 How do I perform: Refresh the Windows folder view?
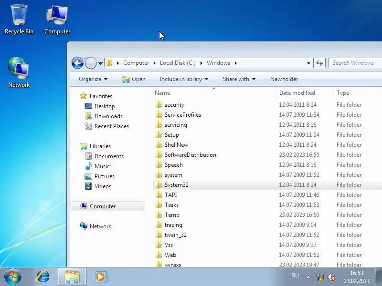319,63
